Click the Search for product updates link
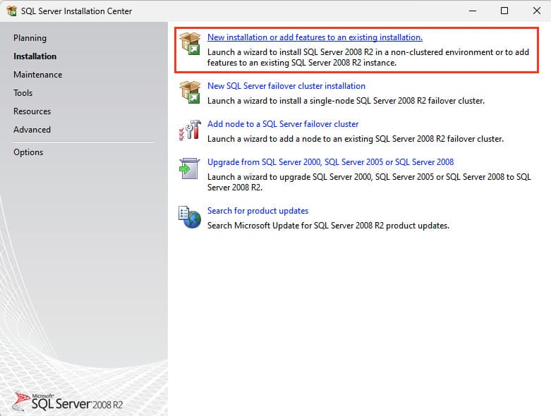The width and height of the screenshot is (551, 416). (258, 211)
